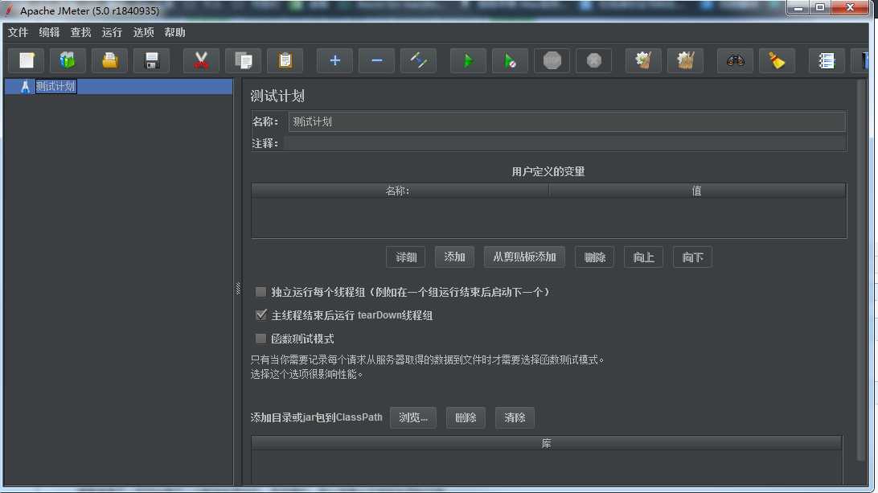Click the Cut scissors icon

tap(201, 60)
